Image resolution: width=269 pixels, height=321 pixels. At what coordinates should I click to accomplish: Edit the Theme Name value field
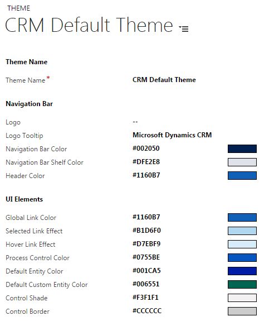[164, 80]
